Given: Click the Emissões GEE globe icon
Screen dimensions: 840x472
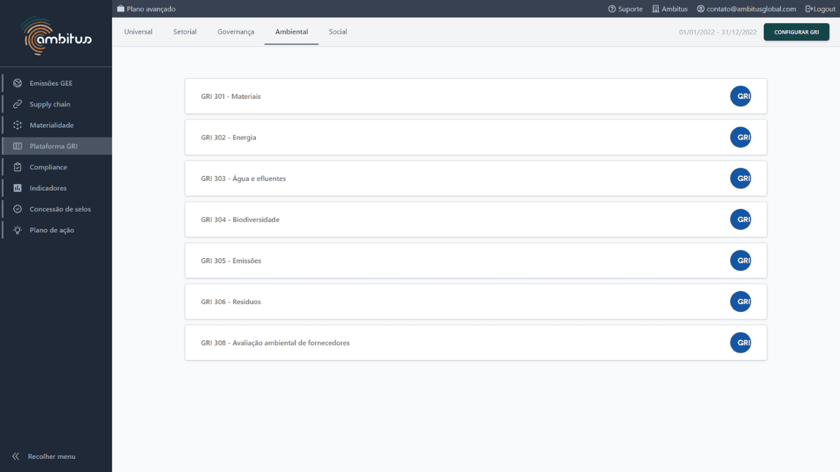Looking at the screenshot, I should (x=18, y=83).
